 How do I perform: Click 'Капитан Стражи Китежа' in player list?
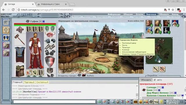pyautogui.click(x=161, y=95)
